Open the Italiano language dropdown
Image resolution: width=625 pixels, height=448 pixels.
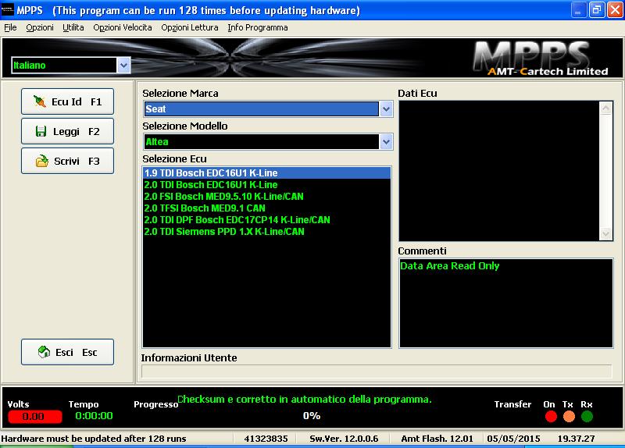point(123,66)
